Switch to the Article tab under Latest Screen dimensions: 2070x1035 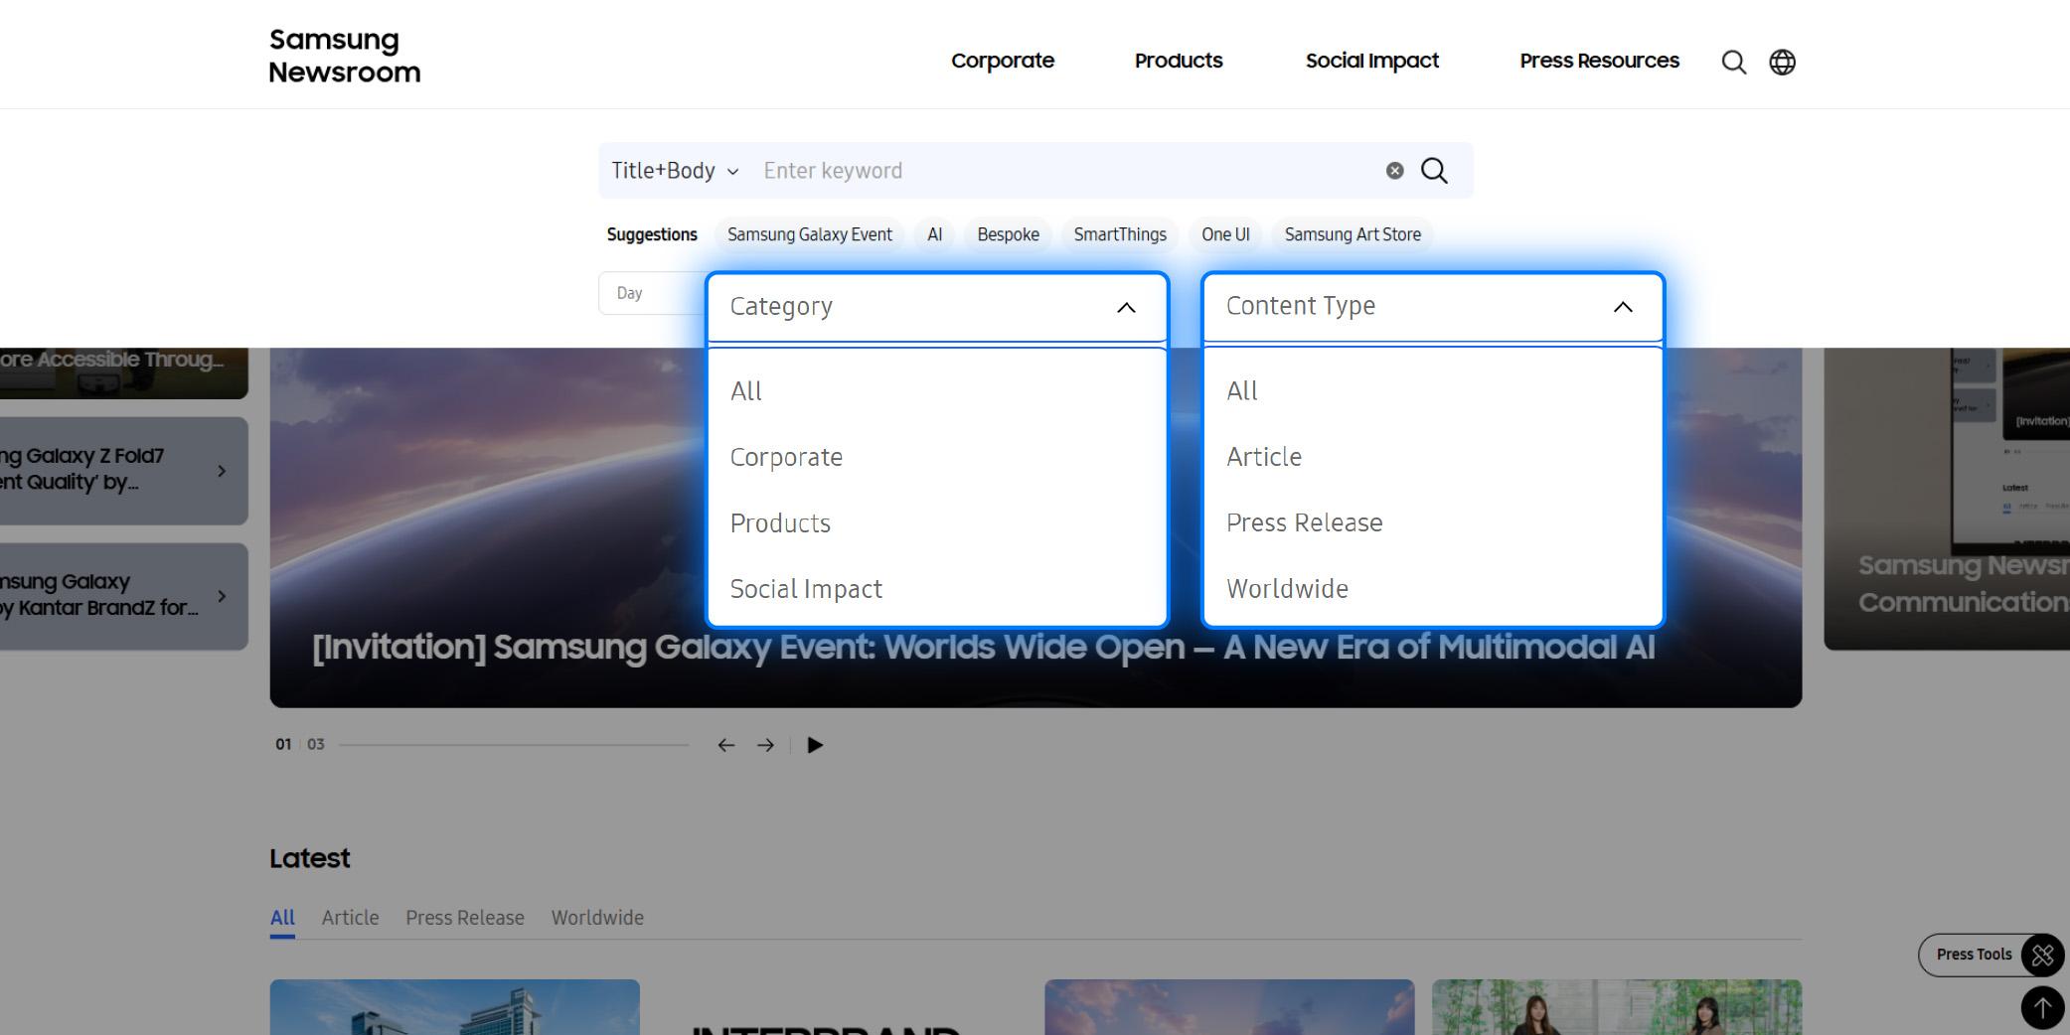350,917
